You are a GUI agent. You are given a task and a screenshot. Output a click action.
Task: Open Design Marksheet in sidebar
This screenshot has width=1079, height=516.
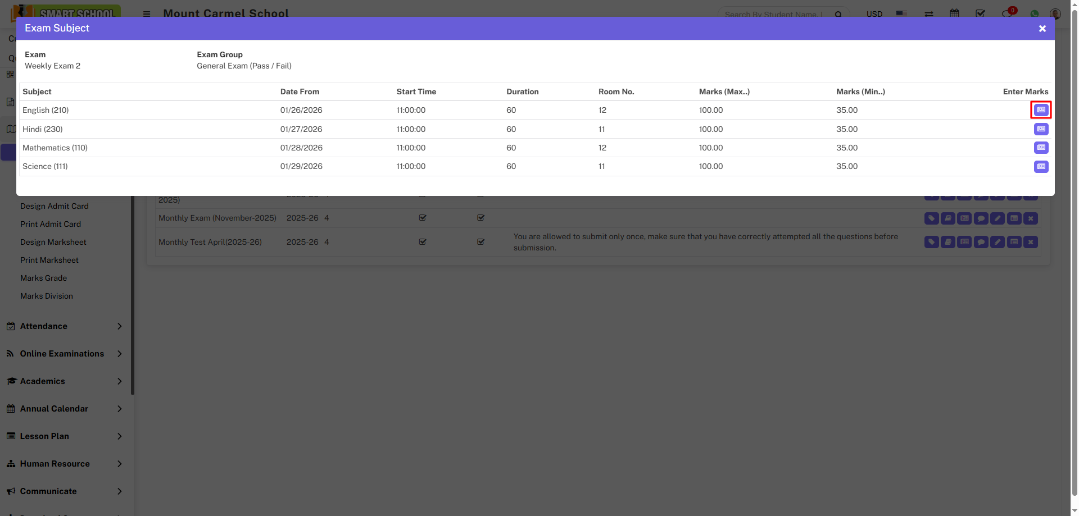coord(53,242)
